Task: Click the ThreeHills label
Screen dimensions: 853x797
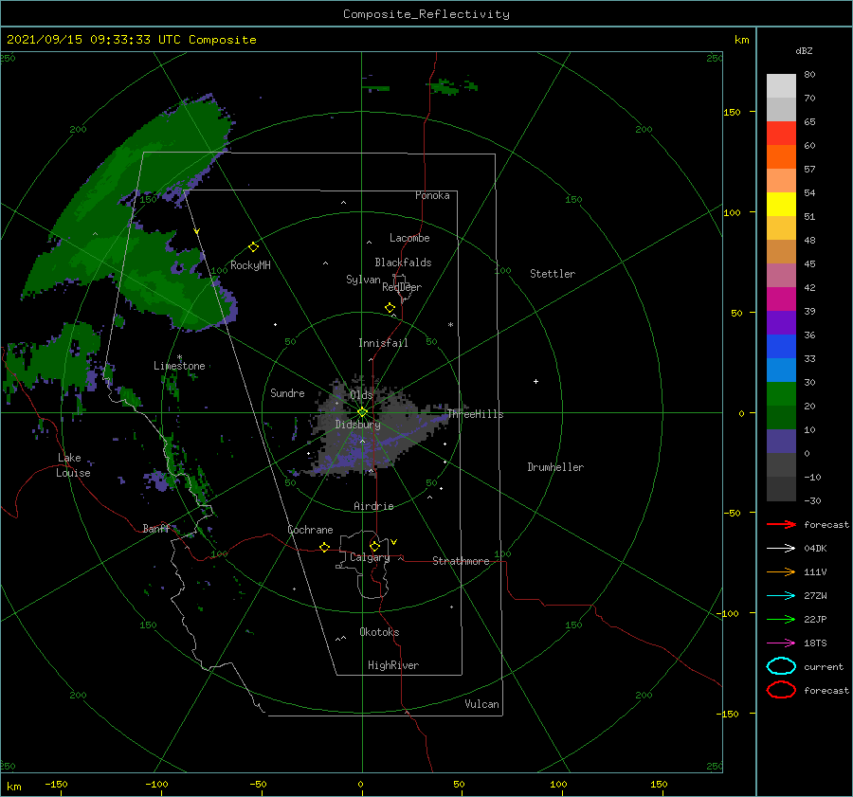Action: point(476,414)
